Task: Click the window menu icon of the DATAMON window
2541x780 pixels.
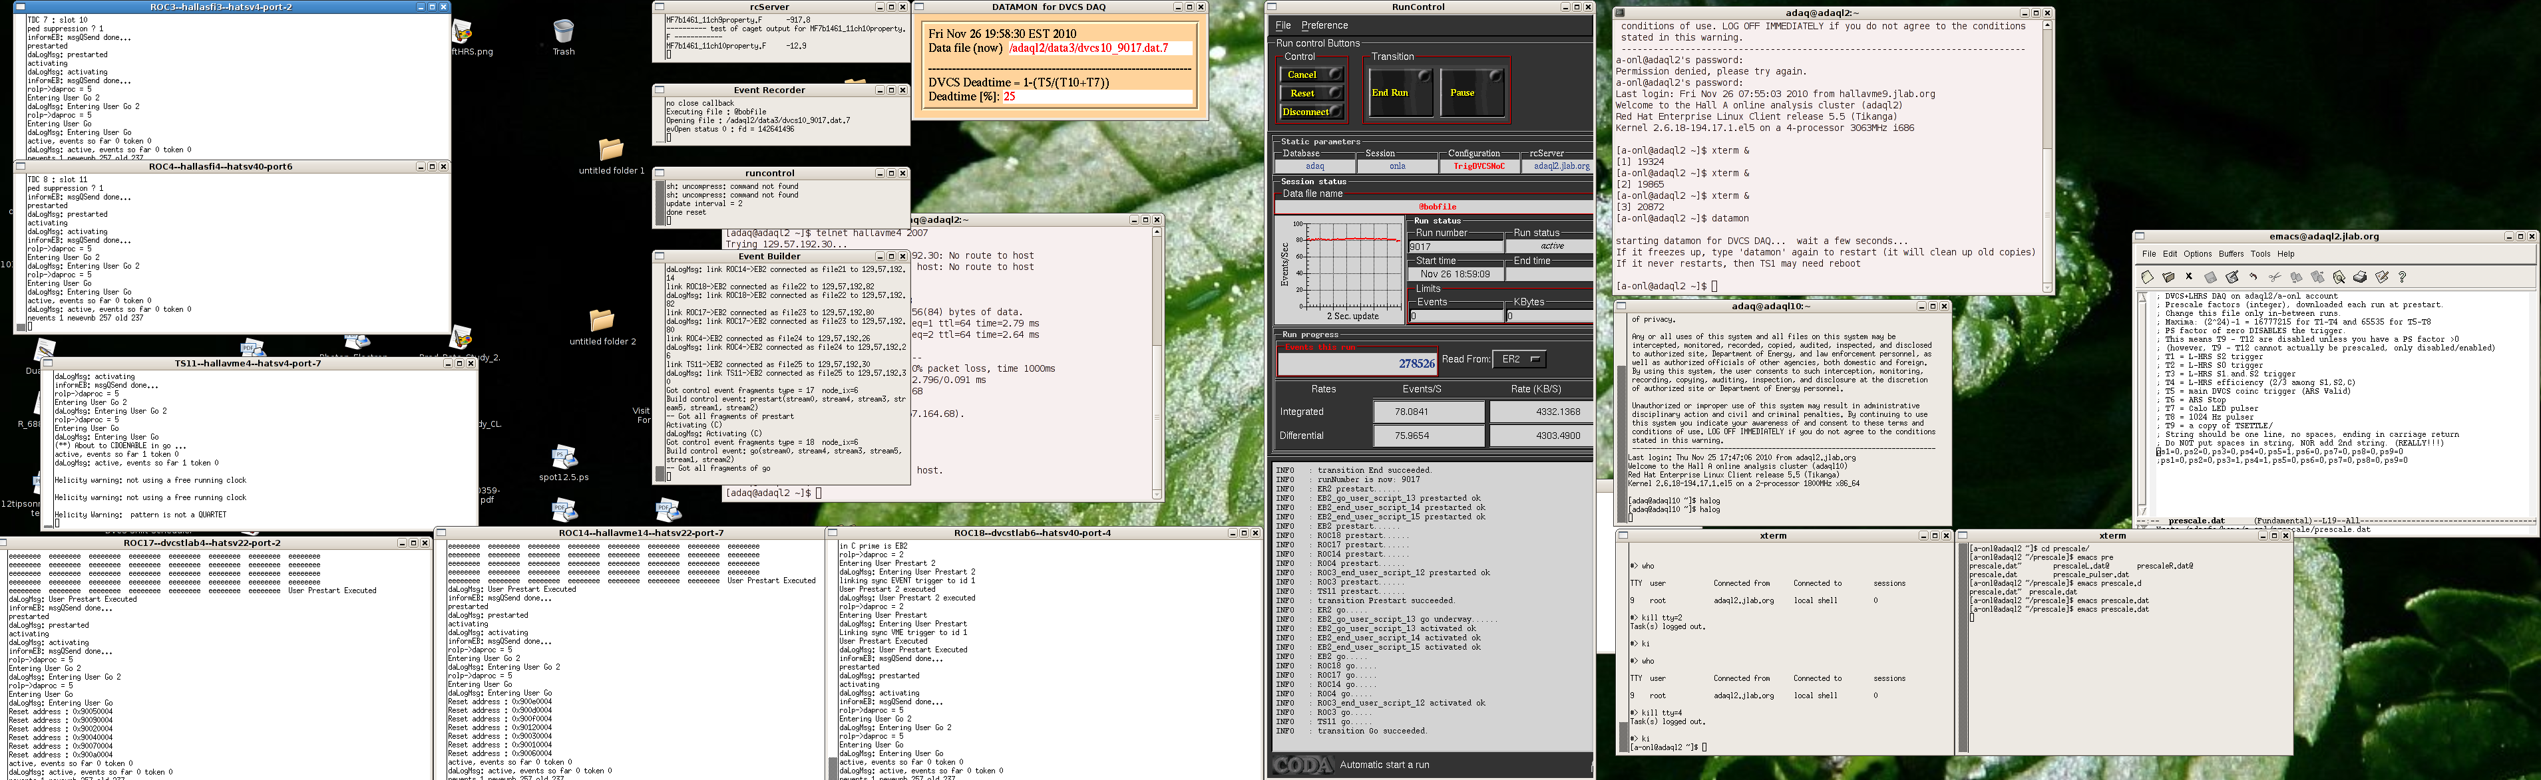Action: [919, 7]
